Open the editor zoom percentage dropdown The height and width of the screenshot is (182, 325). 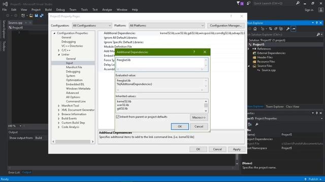(20, 126)
